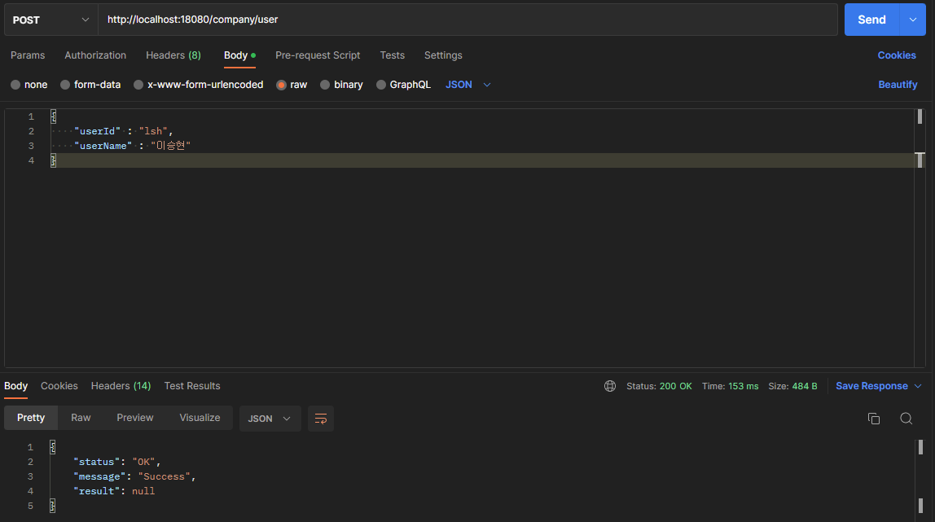Open the Send options dropdown arrow

point(913,20)
